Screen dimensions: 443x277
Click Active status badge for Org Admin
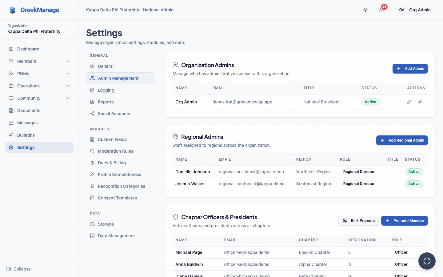click(370, 102)
